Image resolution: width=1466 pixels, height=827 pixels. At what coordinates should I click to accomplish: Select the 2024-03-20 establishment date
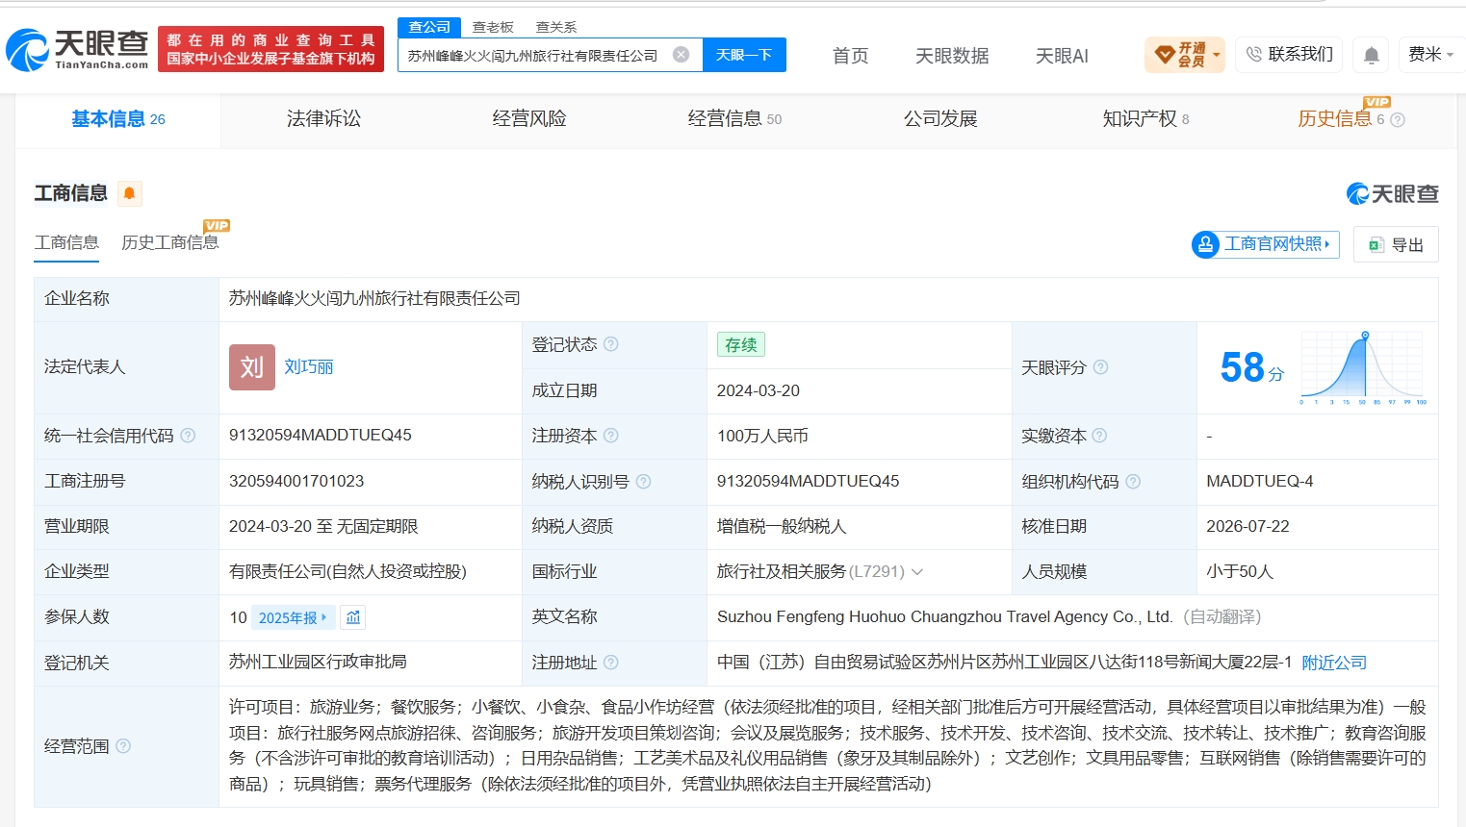[x=759, y=390]
